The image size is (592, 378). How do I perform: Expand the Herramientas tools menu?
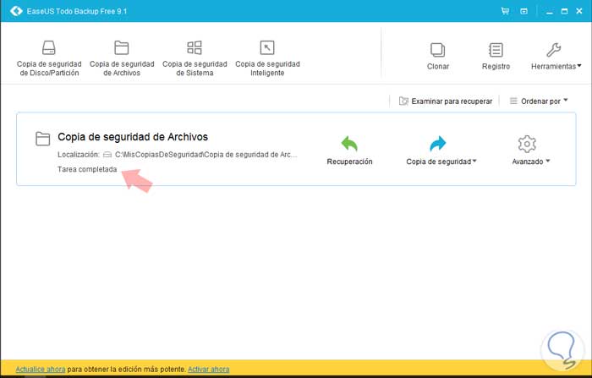(x=556, y=57)
